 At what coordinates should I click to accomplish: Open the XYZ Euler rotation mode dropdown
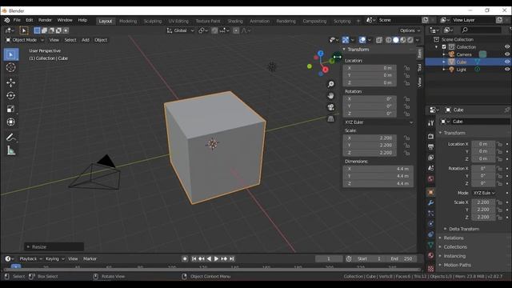(x=378, y=122)
